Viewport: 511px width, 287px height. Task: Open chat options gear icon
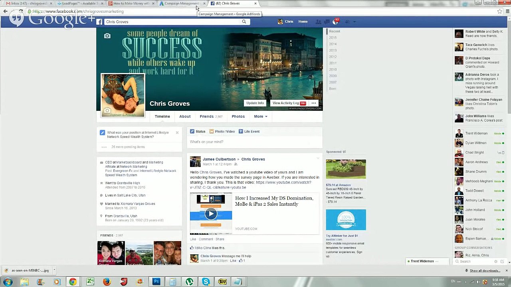[x=496, y=261]
